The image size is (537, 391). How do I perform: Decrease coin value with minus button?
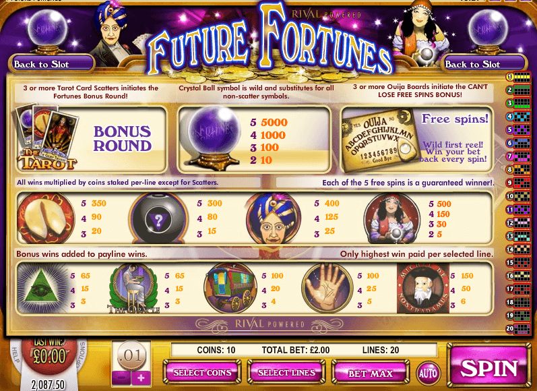pyautogui.click(x=121, y=378)
